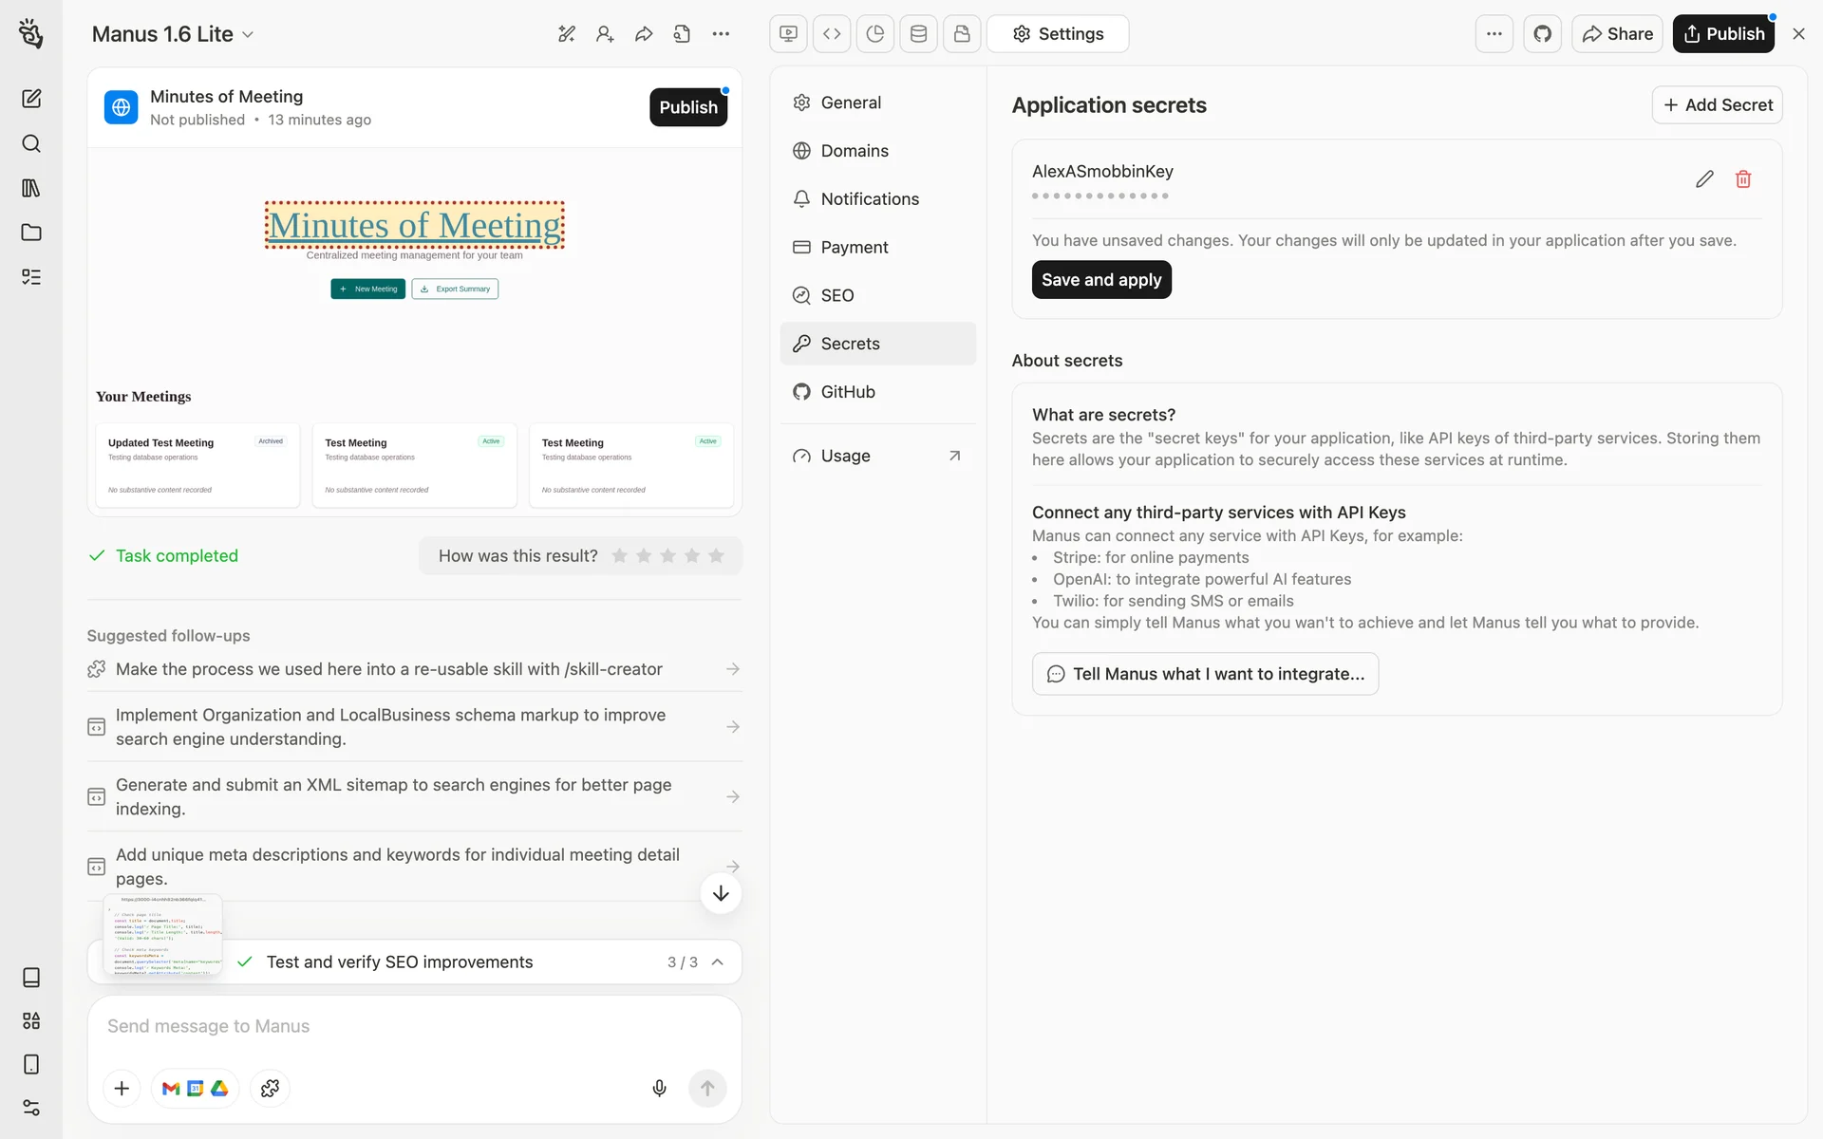Screen dimensions: 1823x1139
Task: Collapse the Test and verify SEO progress chevron
Action: point(718,962)
